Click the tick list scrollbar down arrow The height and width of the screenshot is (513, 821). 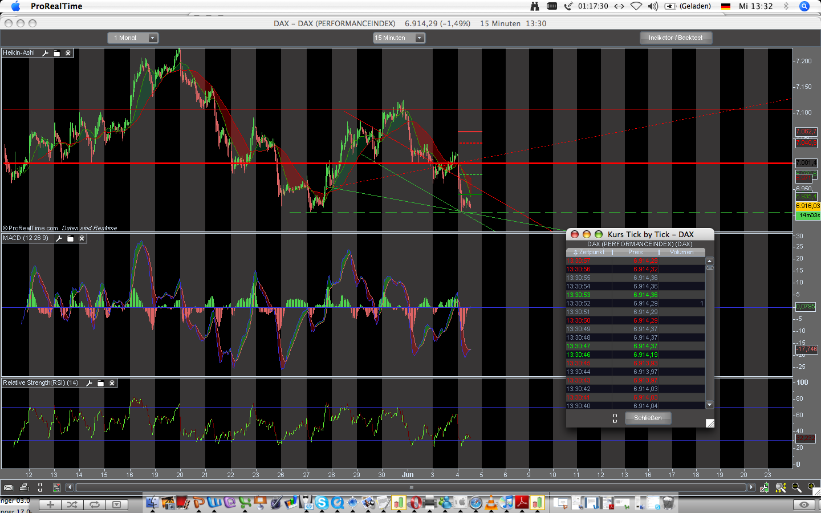click(710, 405)
